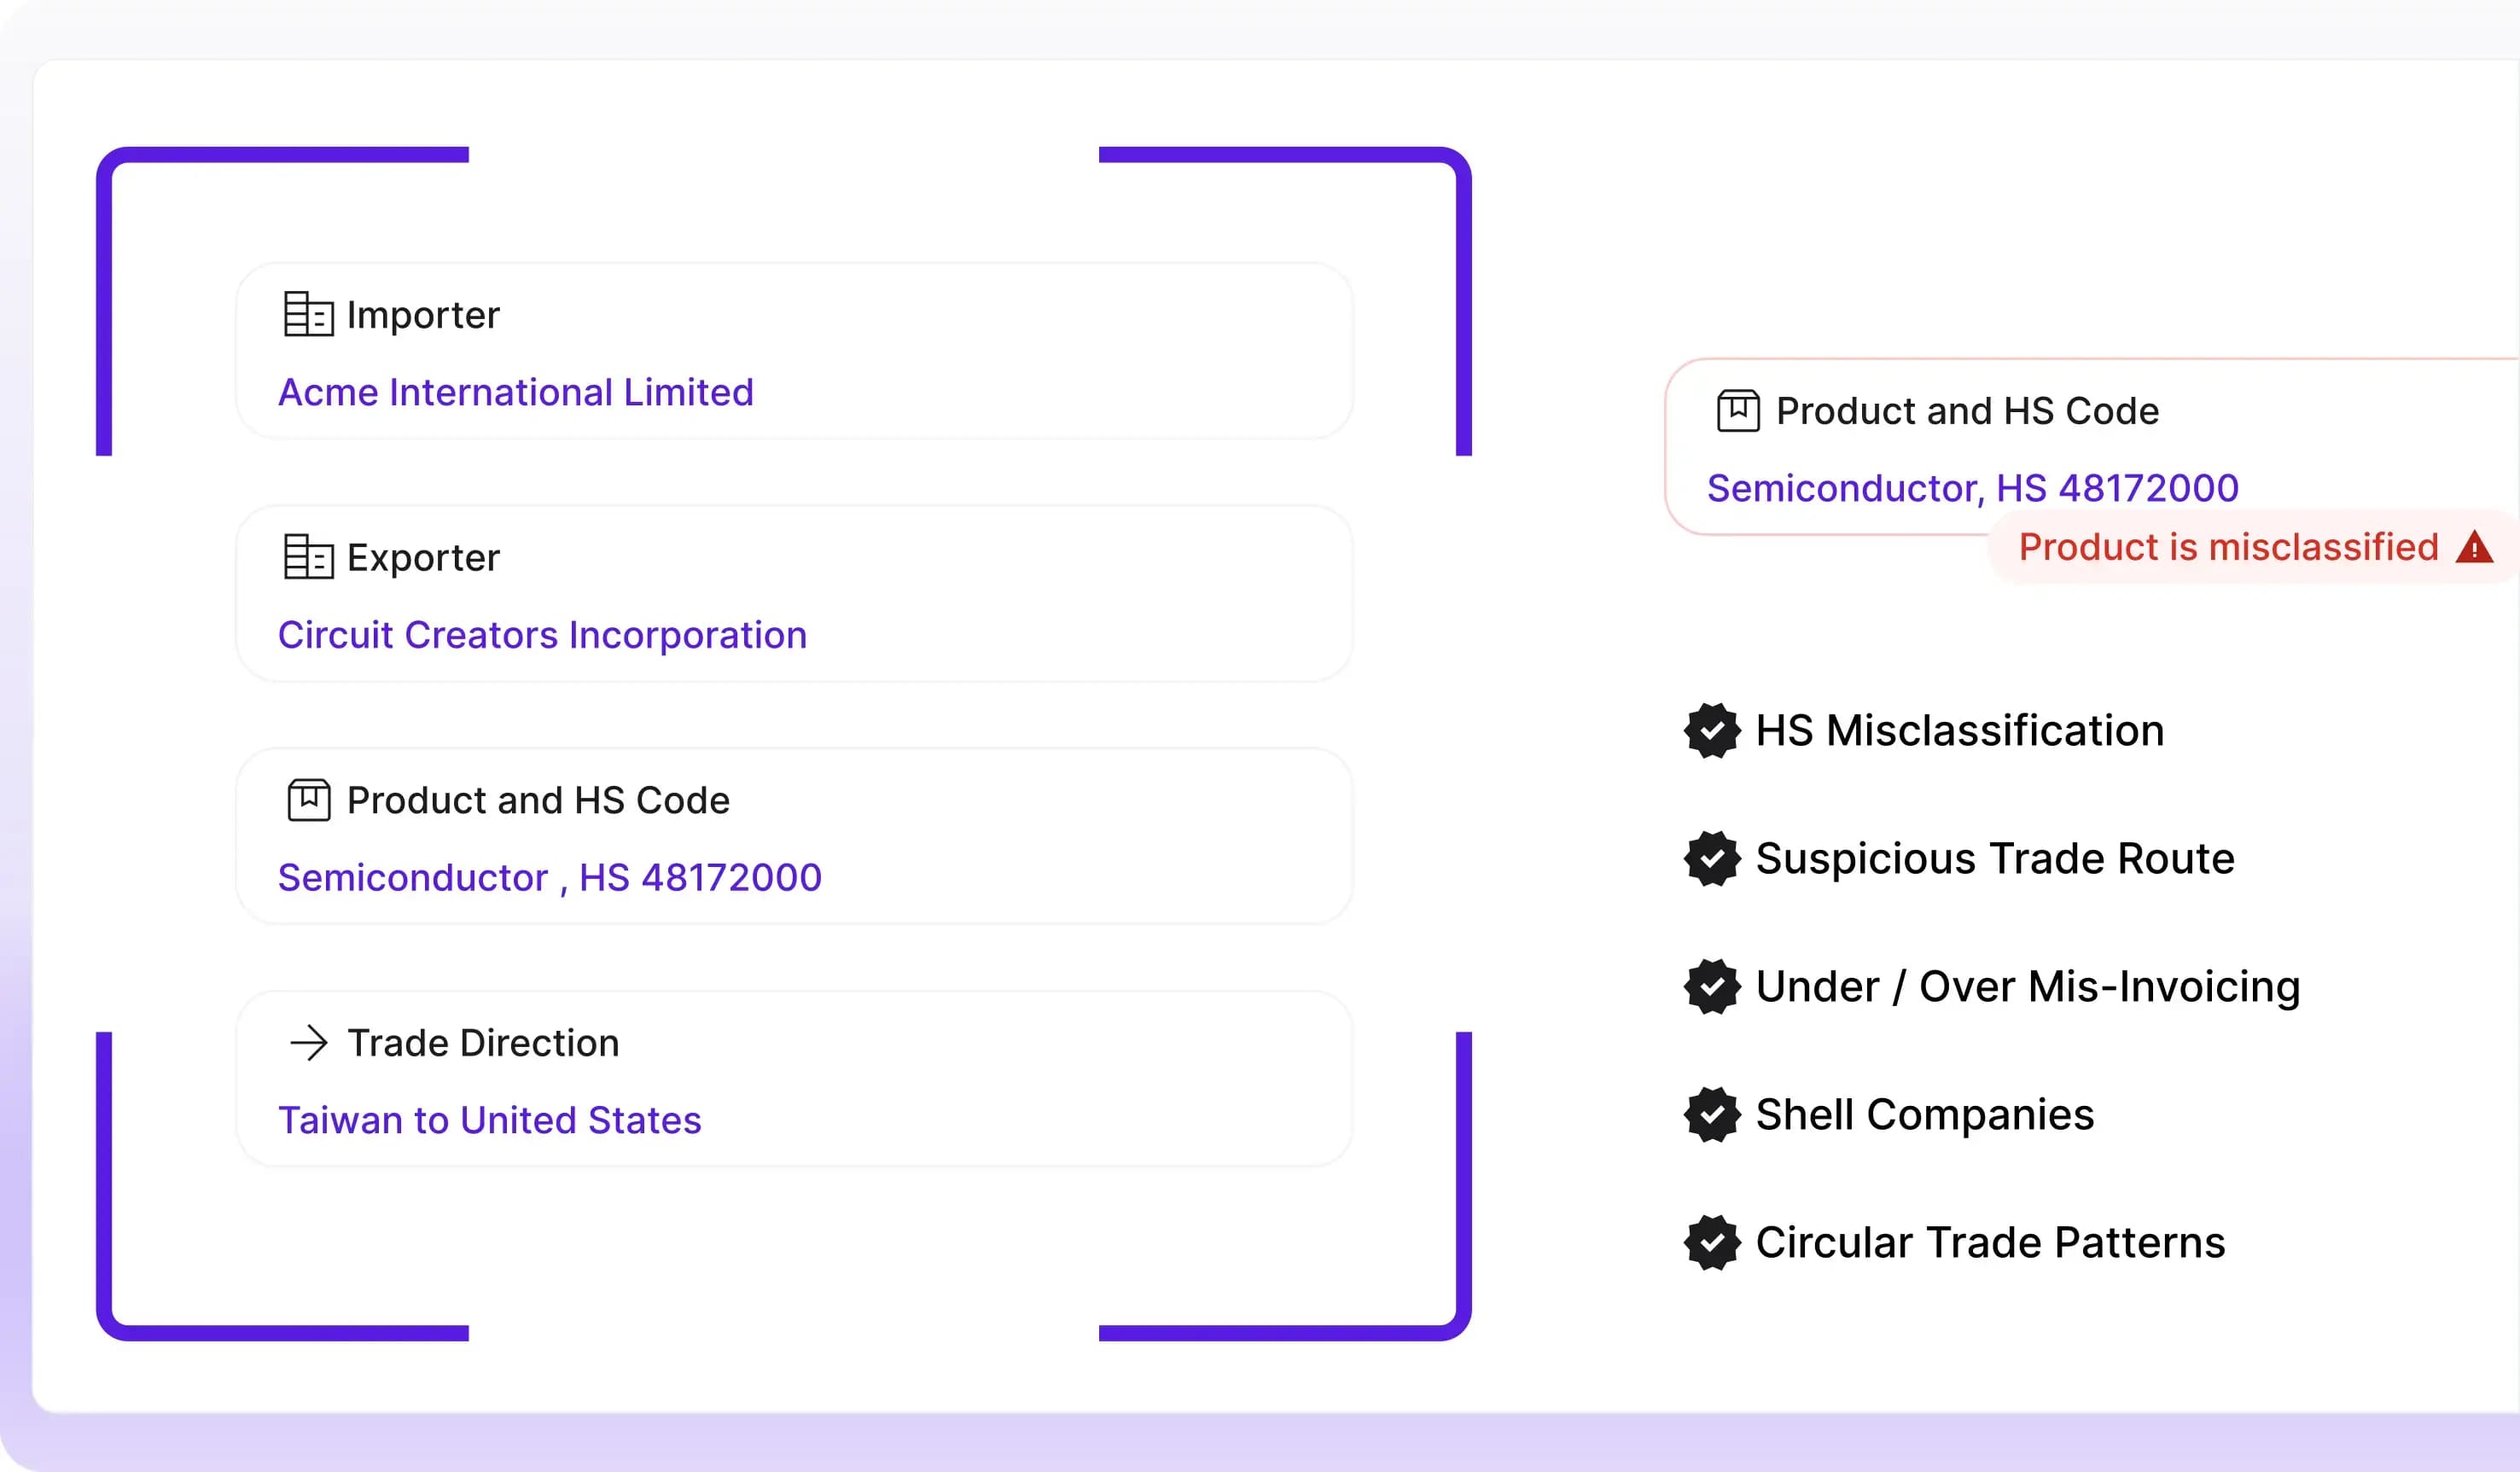Click the package icon in right Product card

[x=1738, y=411]
